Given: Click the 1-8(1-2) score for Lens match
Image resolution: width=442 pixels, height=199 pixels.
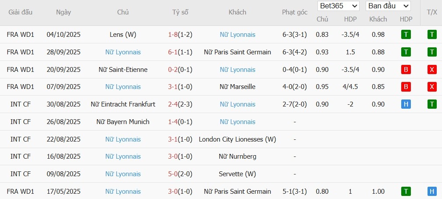Looking at the screenshot, I should 180,35.
